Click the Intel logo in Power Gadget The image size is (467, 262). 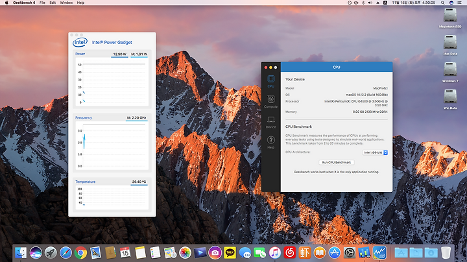[x=80, y=42]
